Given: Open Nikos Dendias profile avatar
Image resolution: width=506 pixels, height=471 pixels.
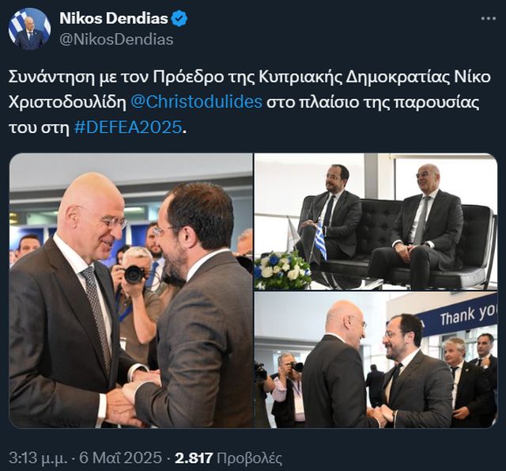Looking at the screenshot, I should tap(29, 29).
